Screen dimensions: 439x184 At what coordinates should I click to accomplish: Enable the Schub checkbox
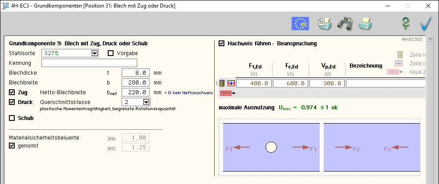coord(12,118)
